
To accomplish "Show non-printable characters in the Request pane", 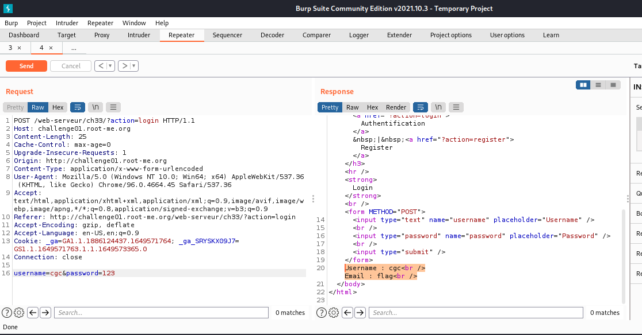I will [x=95, y=107].
